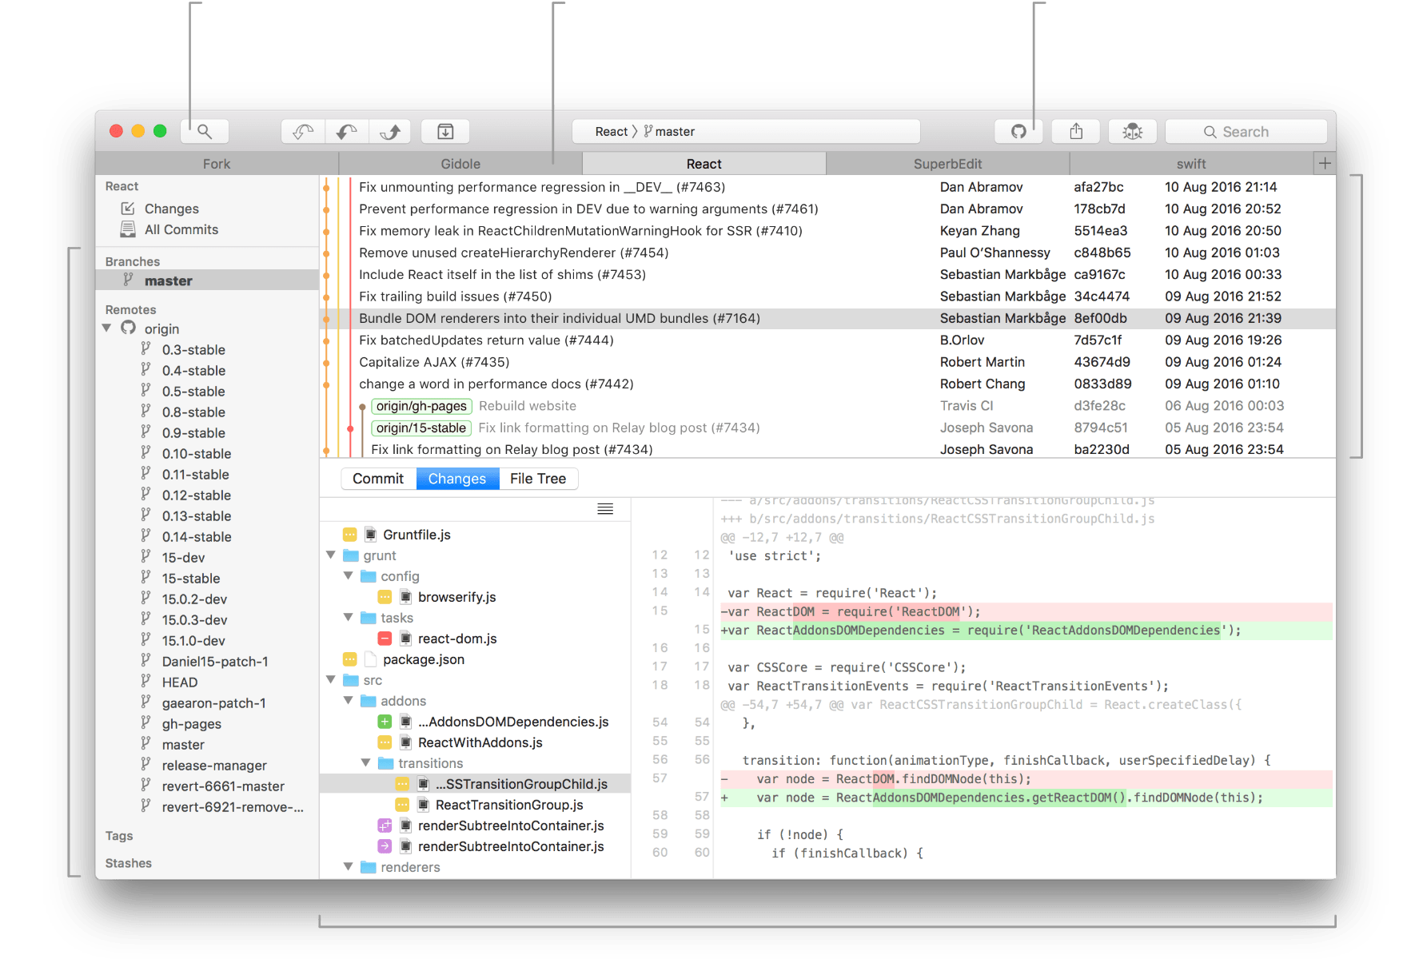
Task: Select the Changes detail tab
Action: tap(457, 479)
